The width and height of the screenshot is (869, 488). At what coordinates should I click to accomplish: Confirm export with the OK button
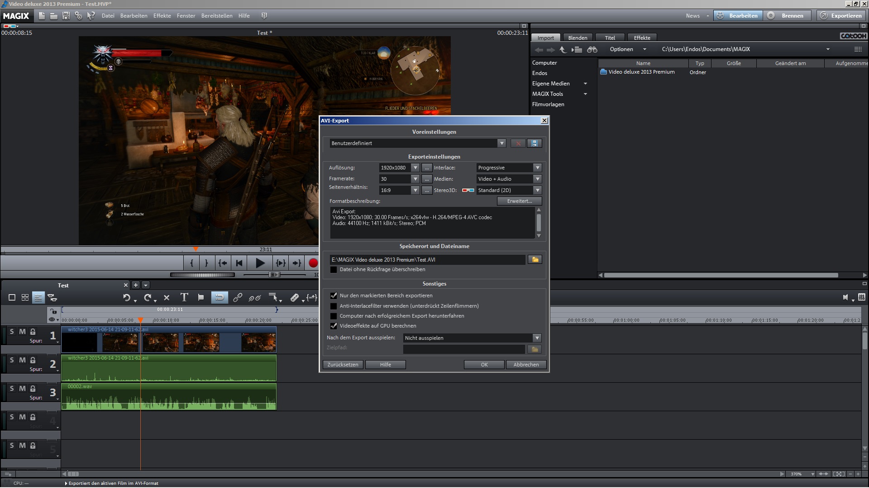(x=484, y=365)
